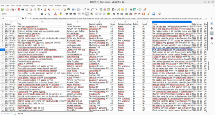Open the Borders dropdown arrow
This screenshot has height=115, width=215.
coord(146,14)
